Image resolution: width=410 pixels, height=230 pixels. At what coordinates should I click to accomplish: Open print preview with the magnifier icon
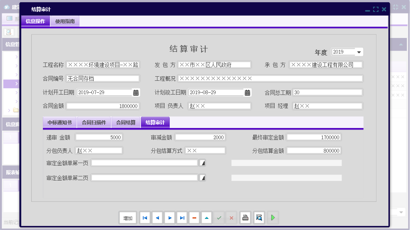[x=259, y=218]
